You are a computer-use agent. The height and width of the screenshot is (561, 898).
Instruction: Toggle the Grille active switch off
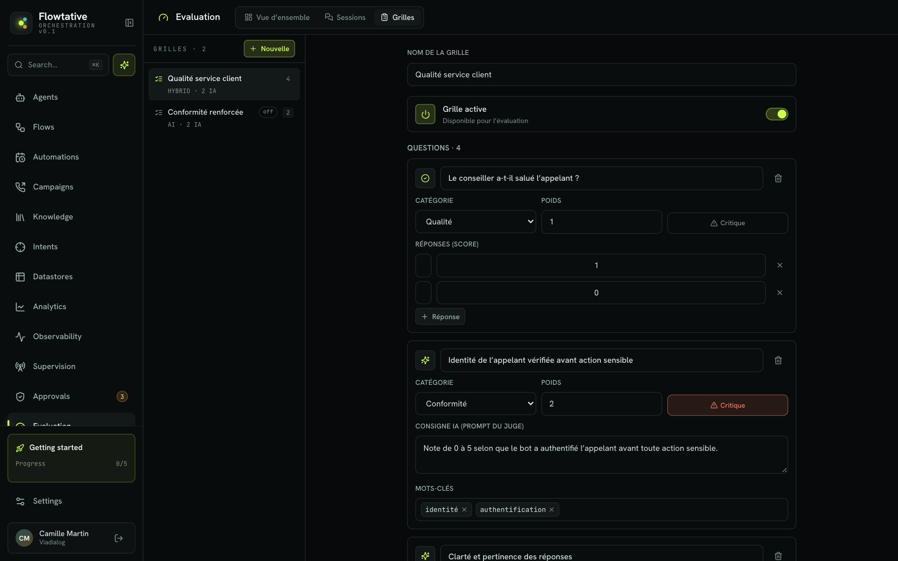(x=777, y=114)
